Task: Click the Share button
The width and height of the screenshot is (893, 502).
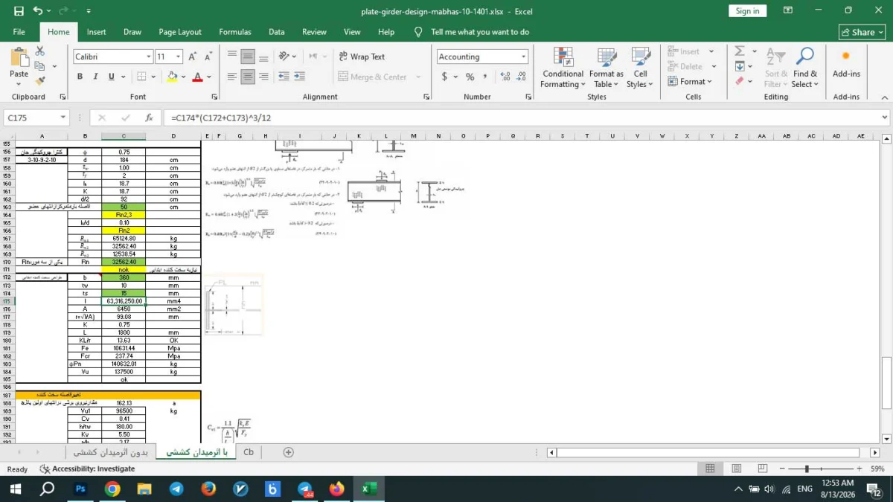Action: pos(862,32)
